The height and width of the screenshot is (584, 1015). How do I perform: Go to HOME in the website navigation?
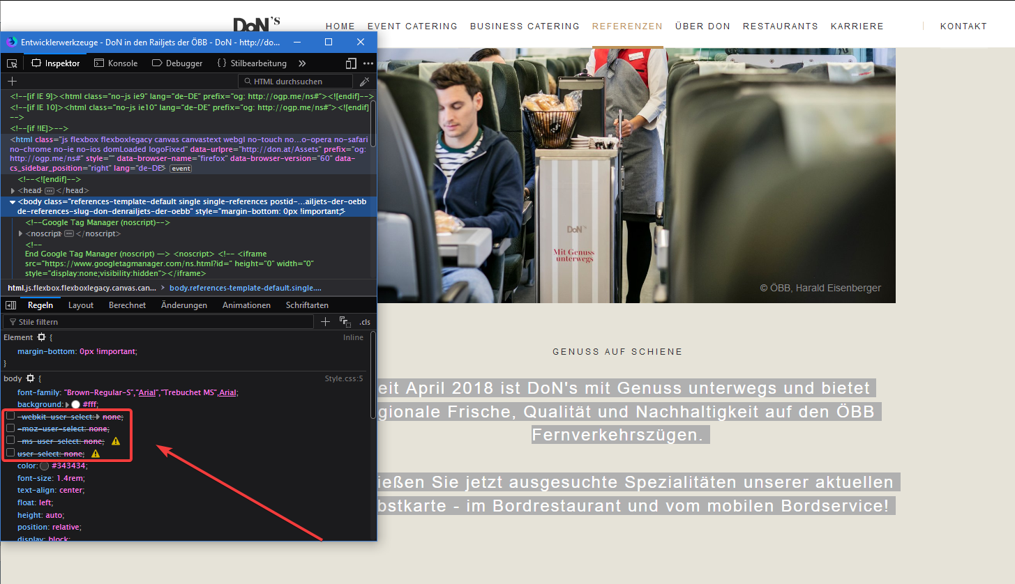click(x=340, y=26)
